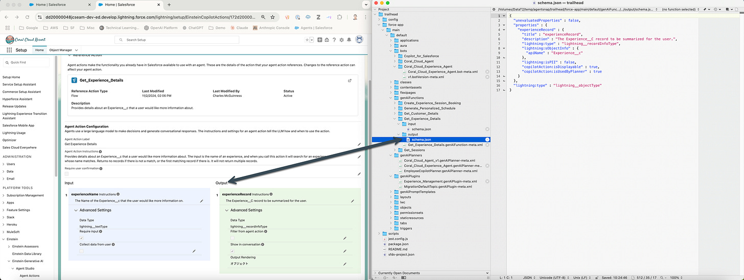Show info tooltip for Agent Action Instructions
Viewport: 744px width, 280px height.
click(100, 151)
